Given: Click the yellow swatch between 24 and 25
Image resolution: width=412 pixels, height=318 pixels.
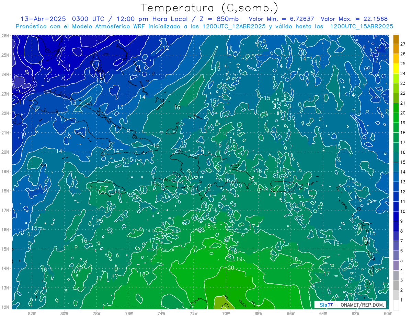Looking at the screenshot, I should pos(396,69).
